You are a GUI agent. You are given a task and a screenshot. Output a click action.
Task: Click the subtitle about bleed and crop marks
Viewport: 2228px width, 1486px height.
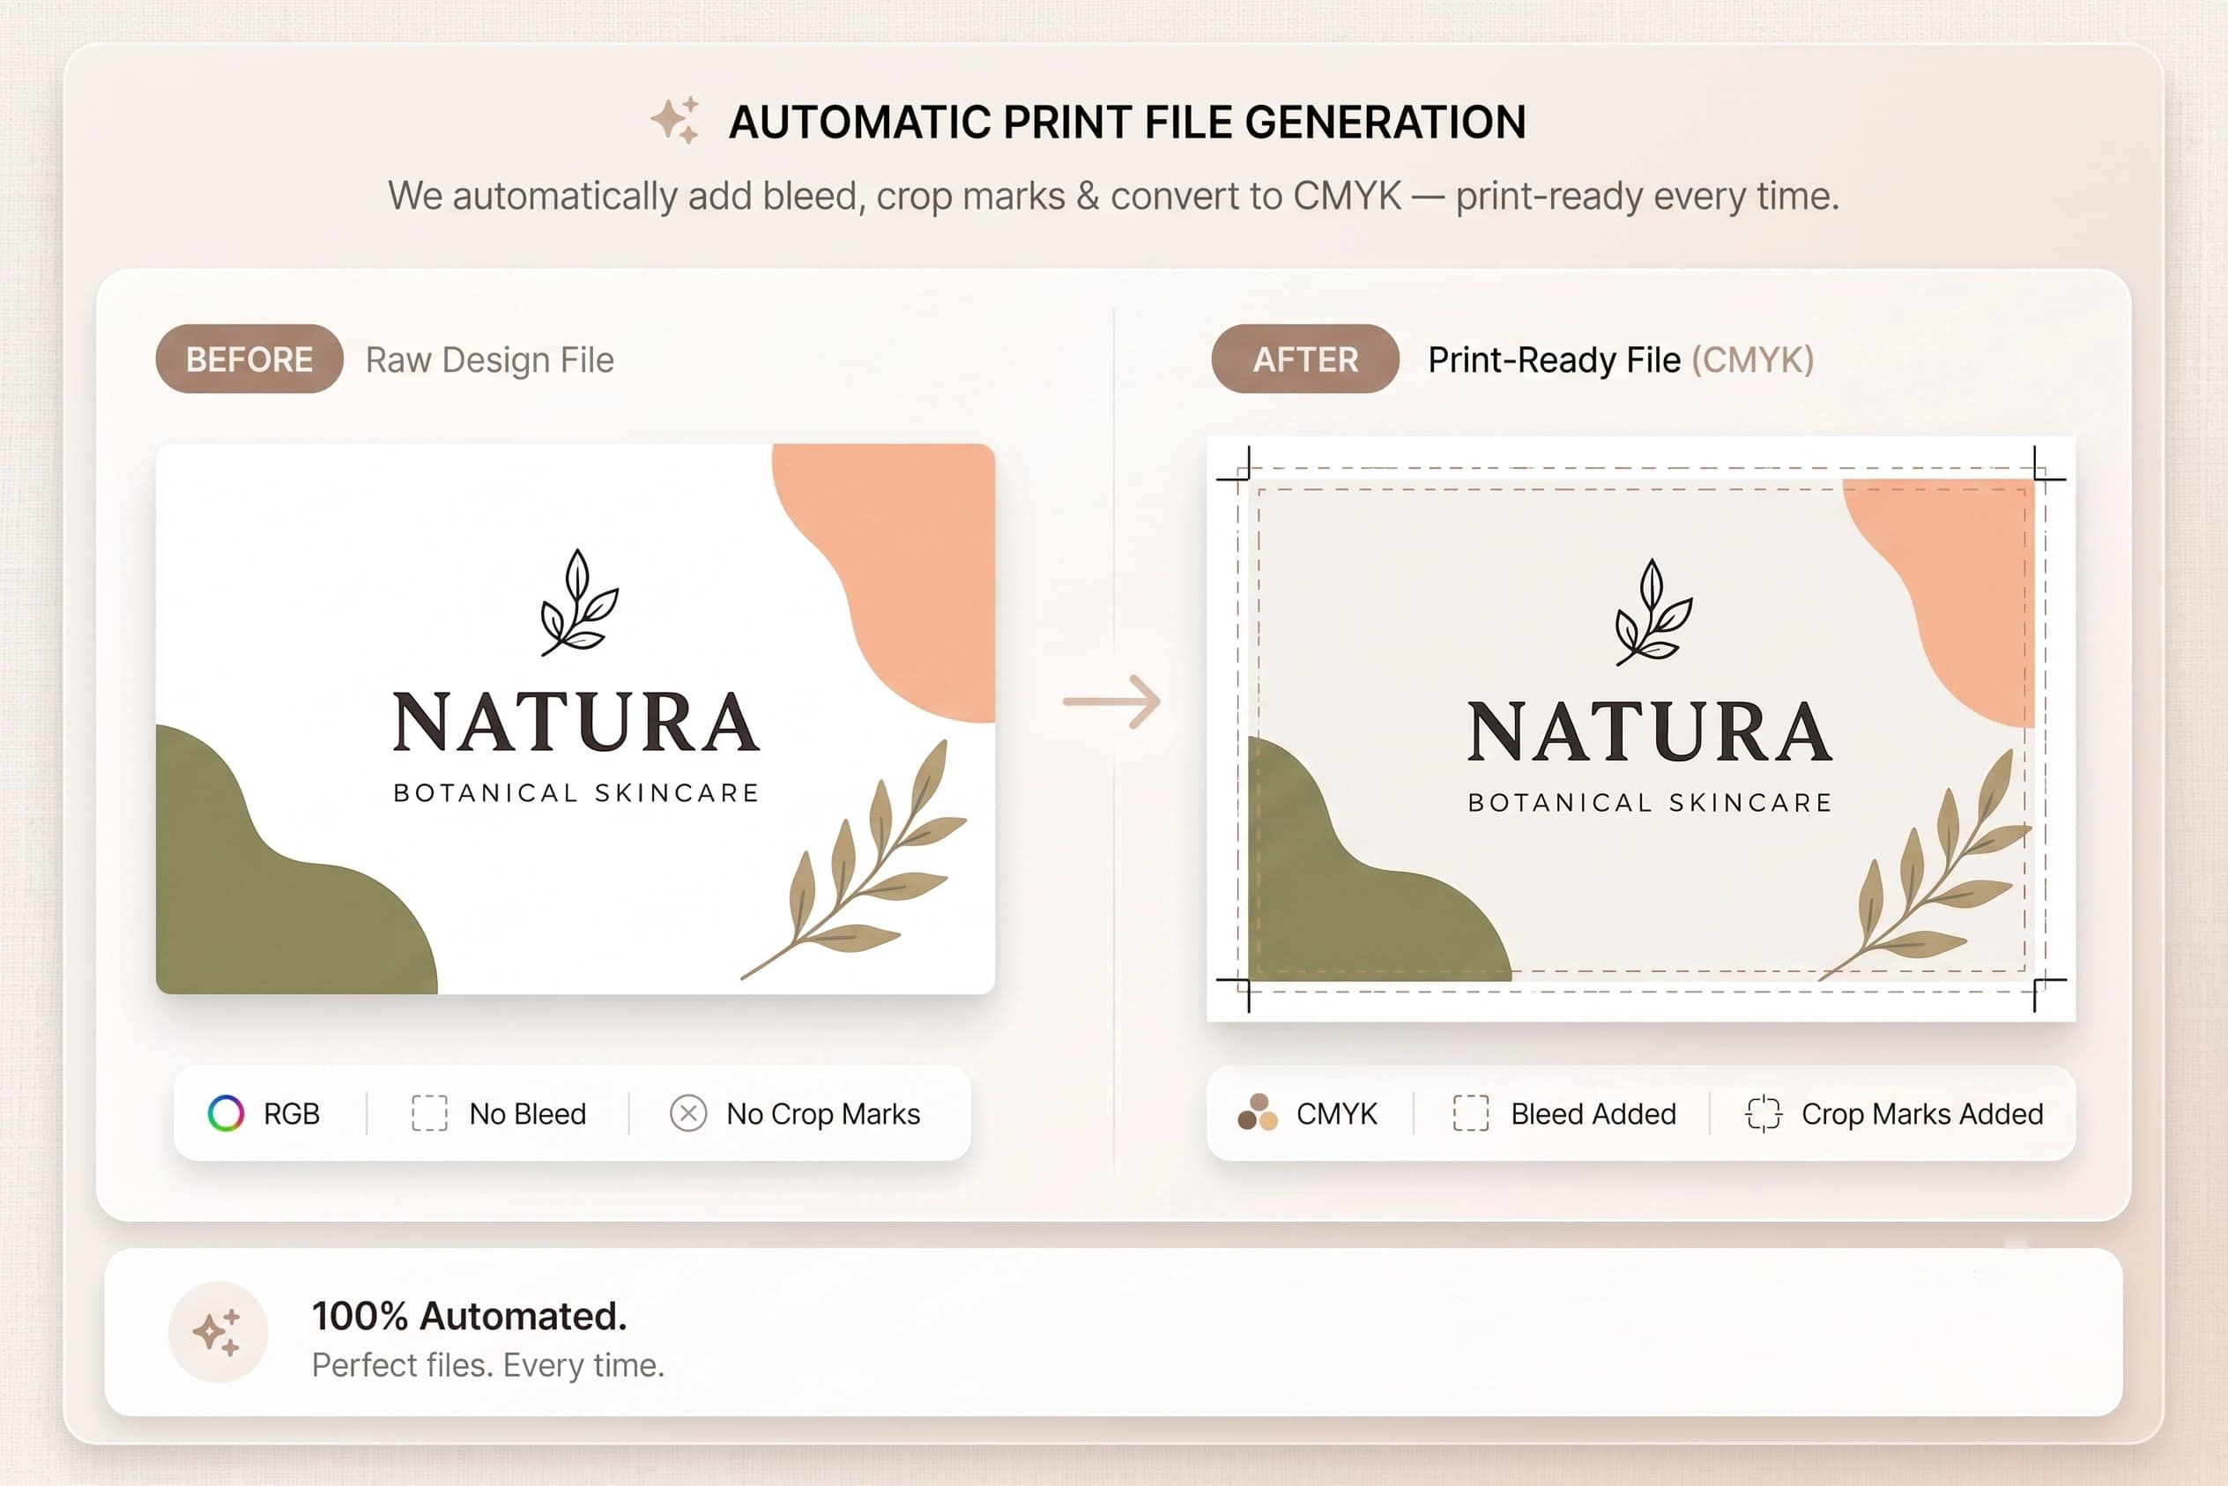(1113, 197)
